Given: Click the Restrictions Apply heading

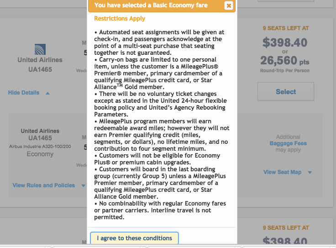Looking at the screenshot, I should pos(120,19).
